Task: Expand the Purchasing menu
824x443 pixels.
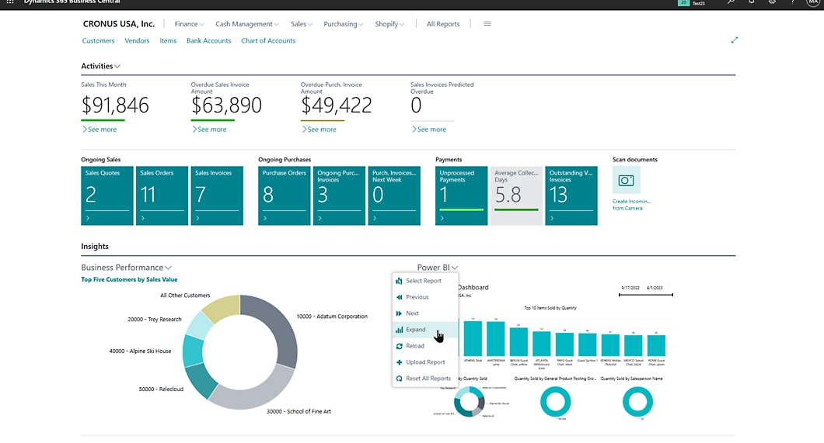Action: tap(343, 23)
